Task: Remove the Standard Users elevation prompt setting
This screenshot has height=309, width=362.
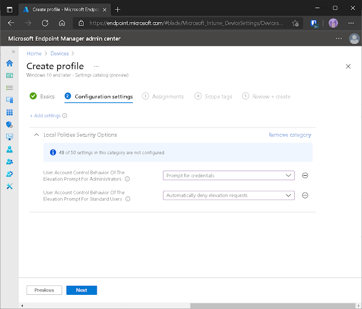Action: [305, 195]
